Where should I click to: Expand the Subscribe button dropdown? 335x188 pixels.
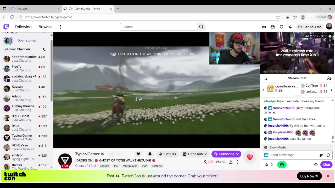(237, 154)
